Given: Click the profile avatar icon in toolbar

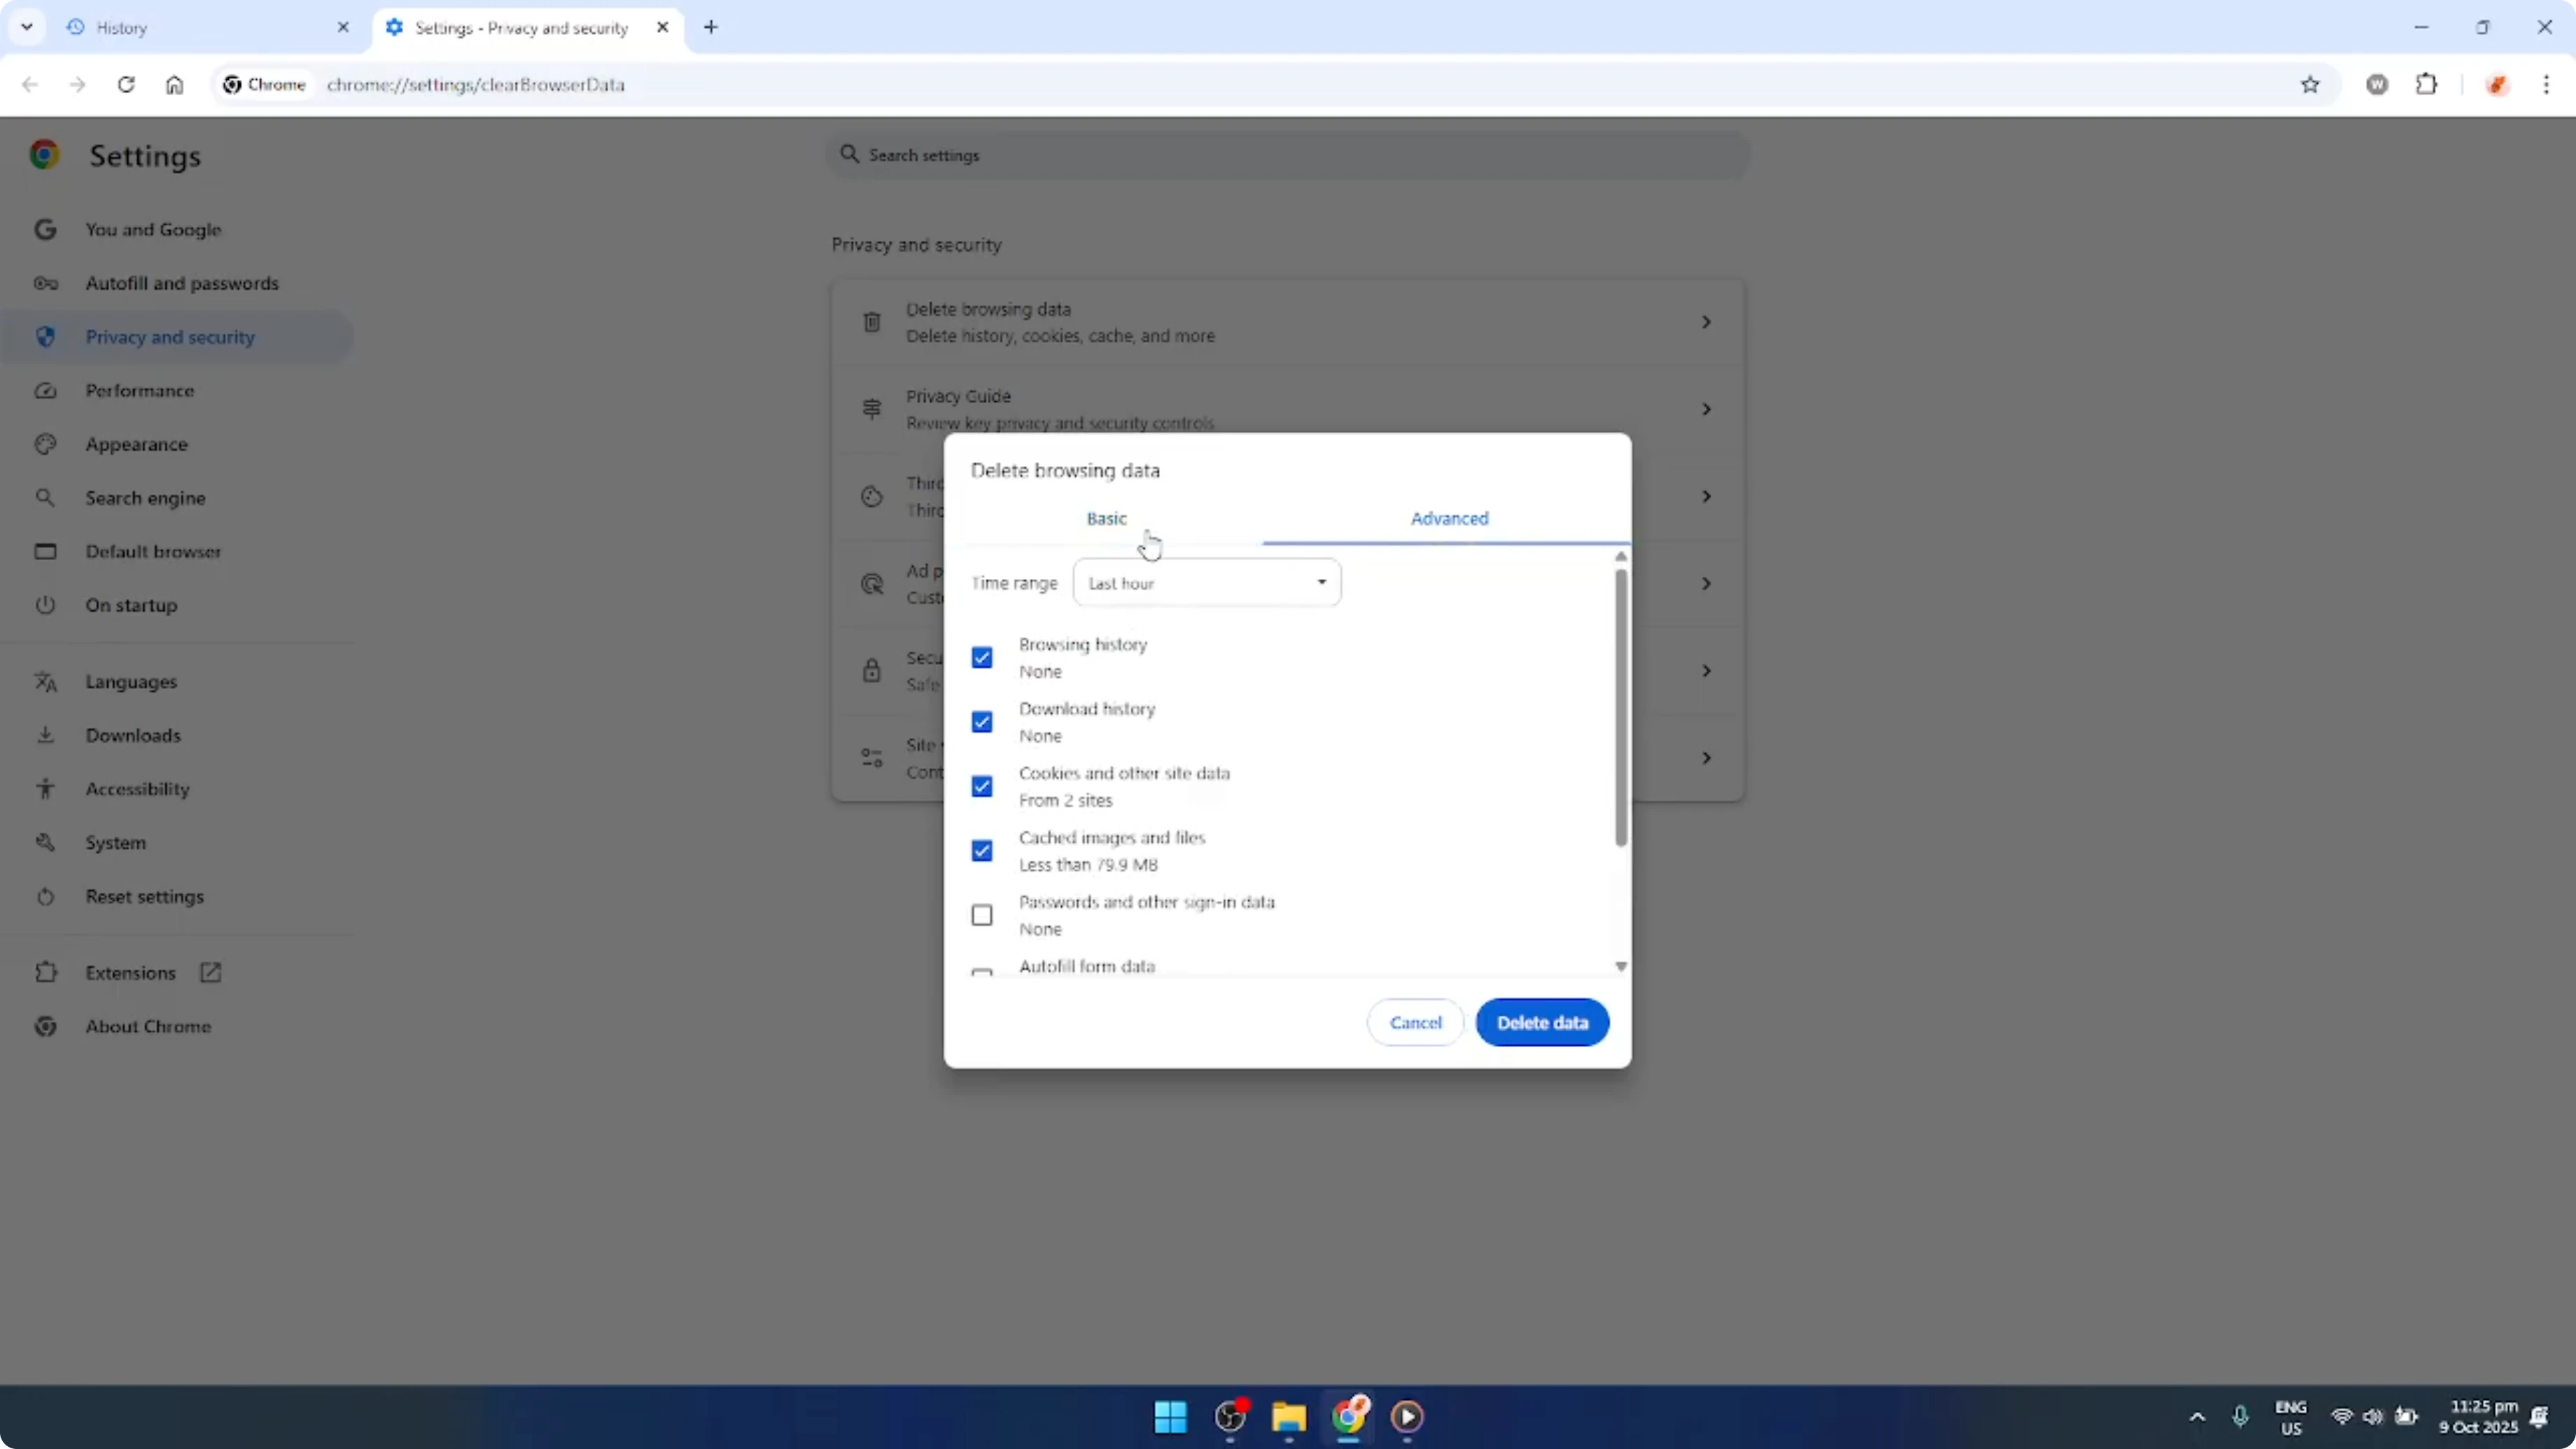Looking at the screenshot, I should (x=2497, y=85).
